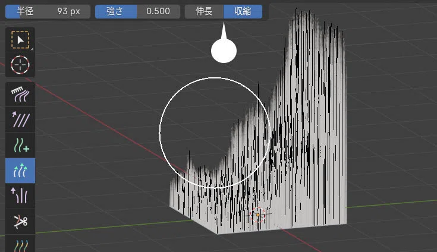Select the box select tool
The image size is (437, 252).
(20, 40)
